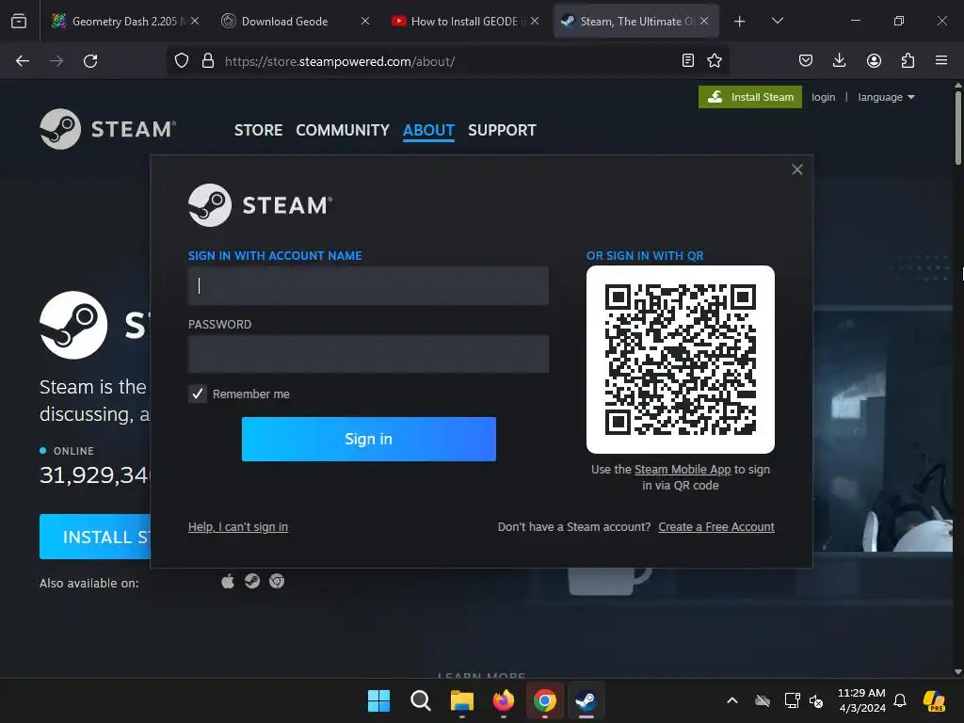Focus the account name input field
The height and width of the screenshot is (723, 964).
(368, 286)
